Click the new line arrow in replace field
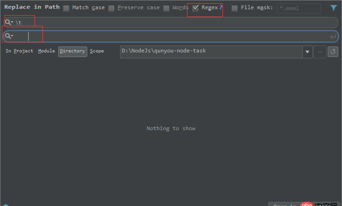Viewport: 342px width, 206px height. pyautogui.click(x=333, y=37)
